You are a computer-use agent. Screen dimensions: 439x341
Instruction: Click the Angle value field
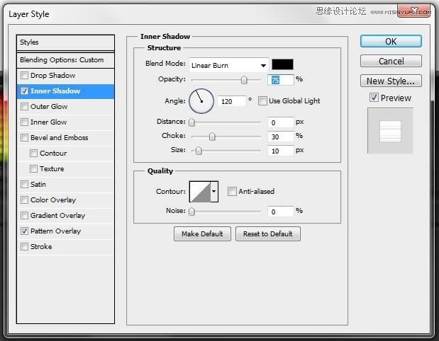[231, 101]
